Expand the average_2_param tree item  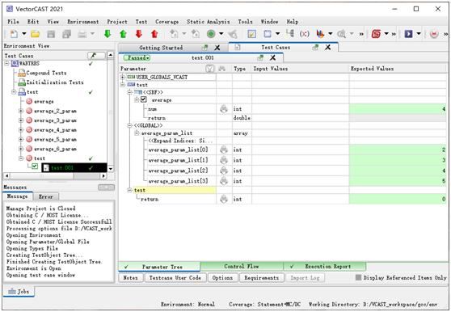[x=21, y=111]
